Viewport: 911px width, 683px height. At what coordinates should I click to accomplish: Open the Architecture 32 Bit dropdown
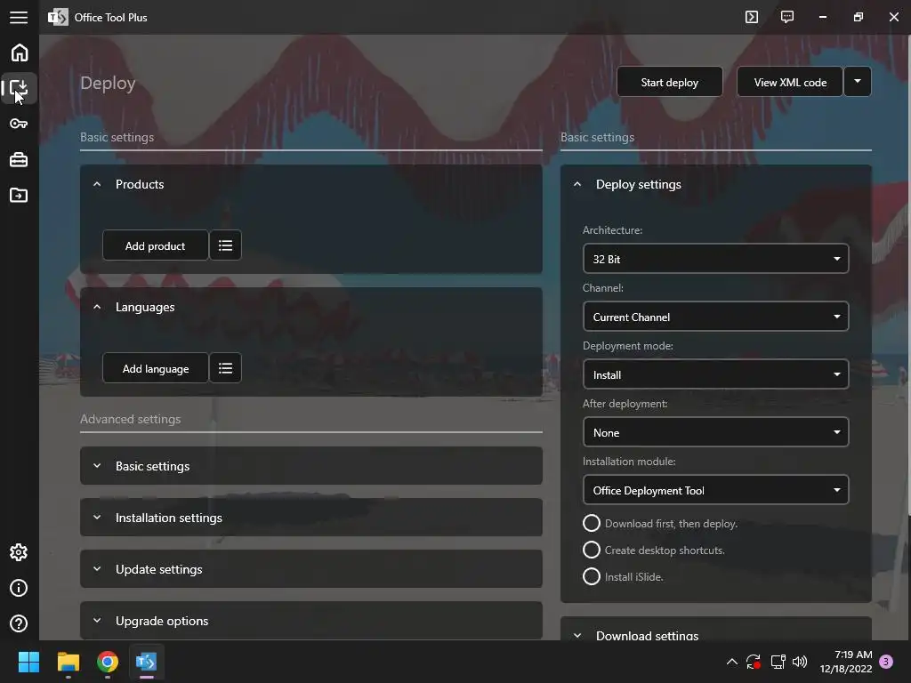[716, 259]
